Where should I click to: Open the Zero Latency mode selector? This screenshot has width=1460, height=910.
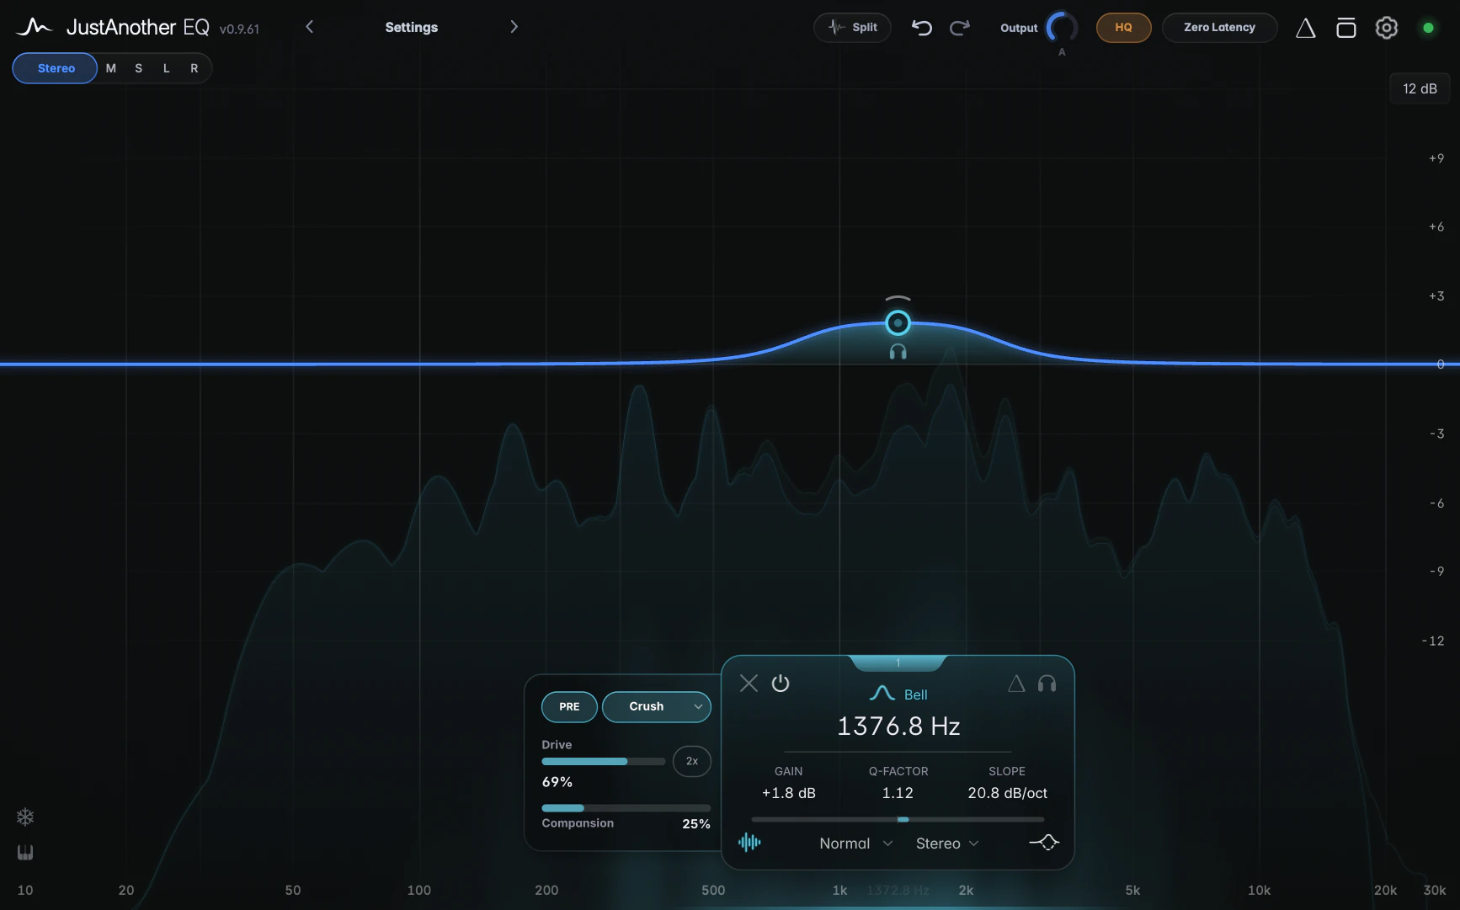tap(1219, 28)
